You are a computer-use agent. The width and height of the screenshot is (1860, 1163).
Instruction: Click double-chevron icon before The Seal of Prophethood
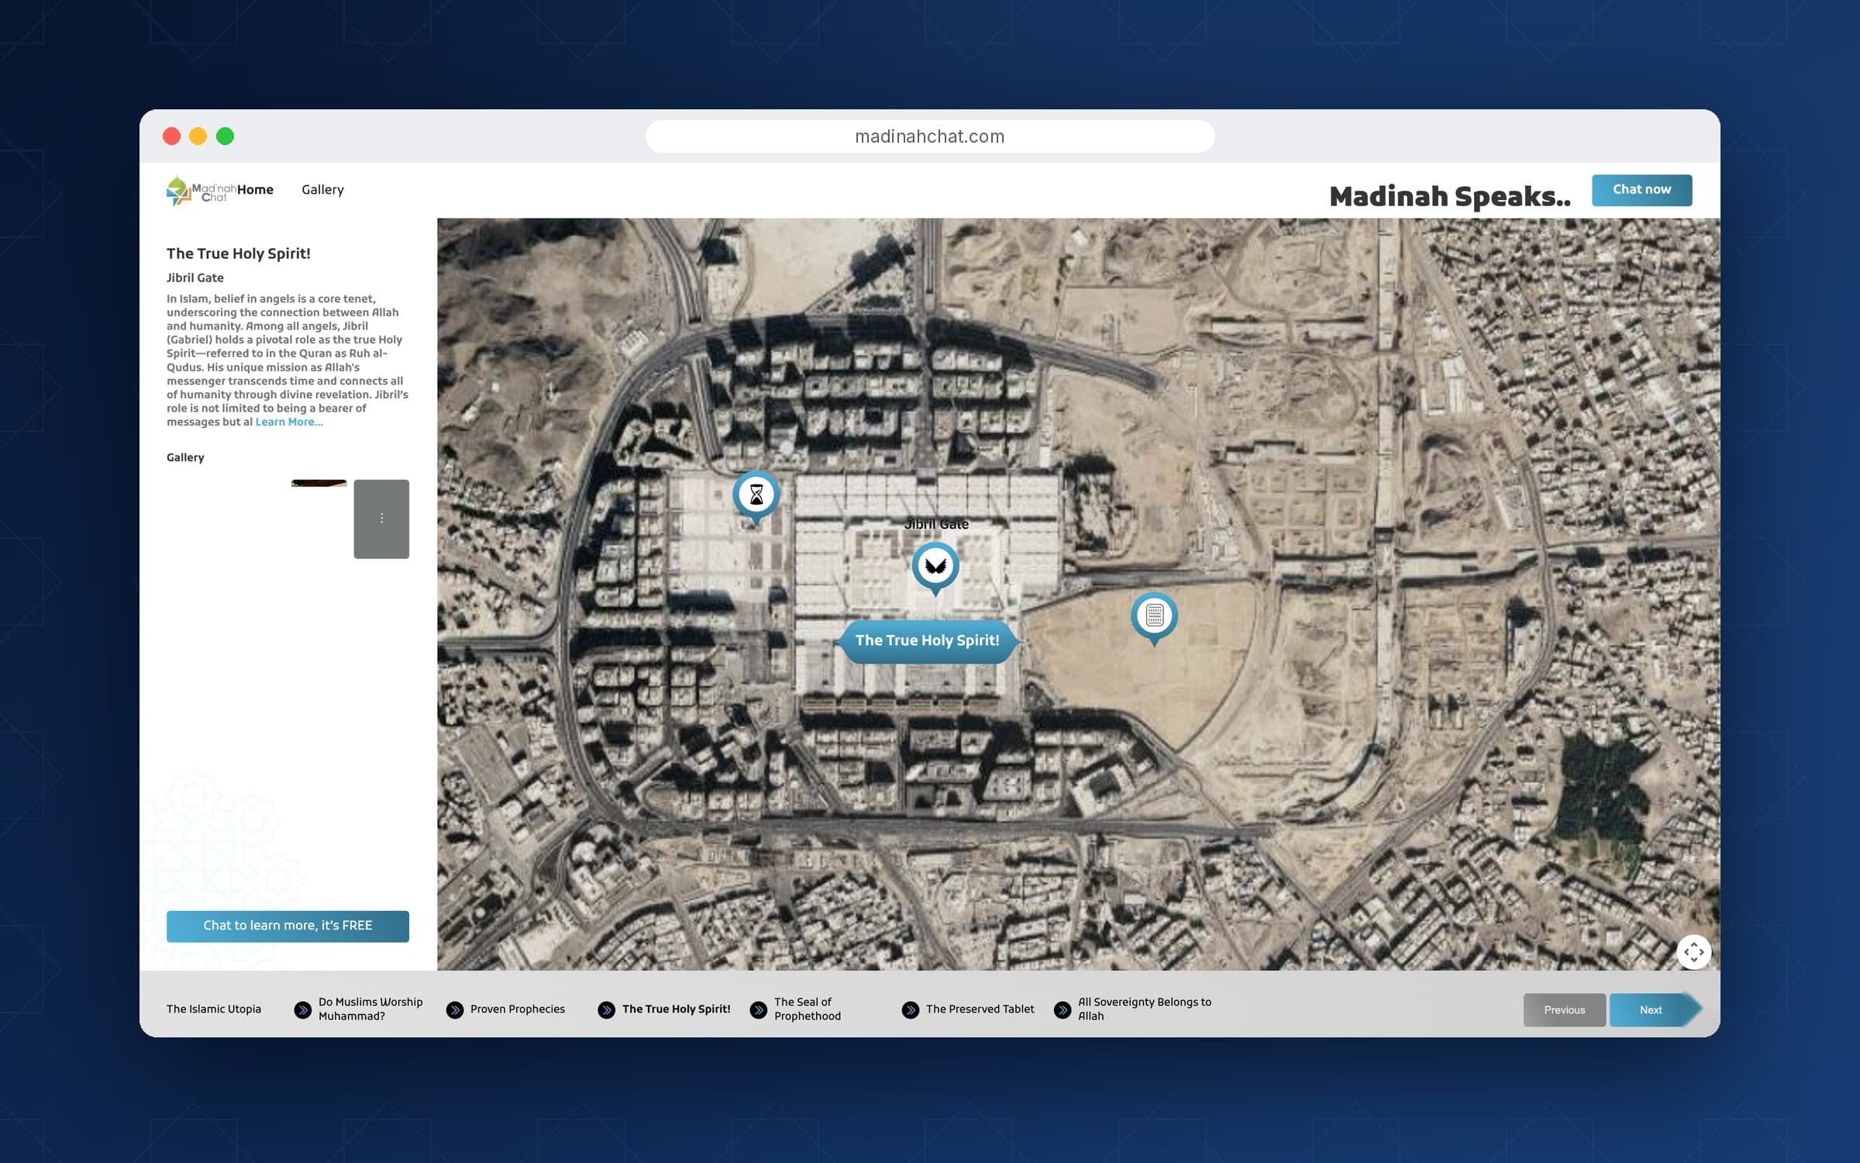click(x=759, y=1009)
